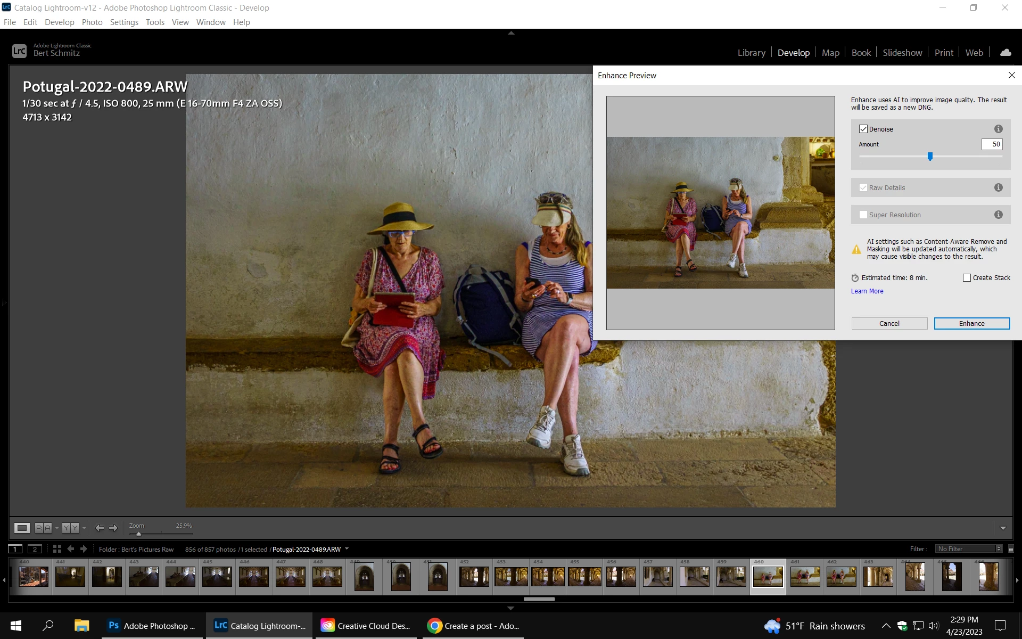Viewport: 1022px width, 639px height.
Task: Follow the Learn More link
Action: pos(867,291)
